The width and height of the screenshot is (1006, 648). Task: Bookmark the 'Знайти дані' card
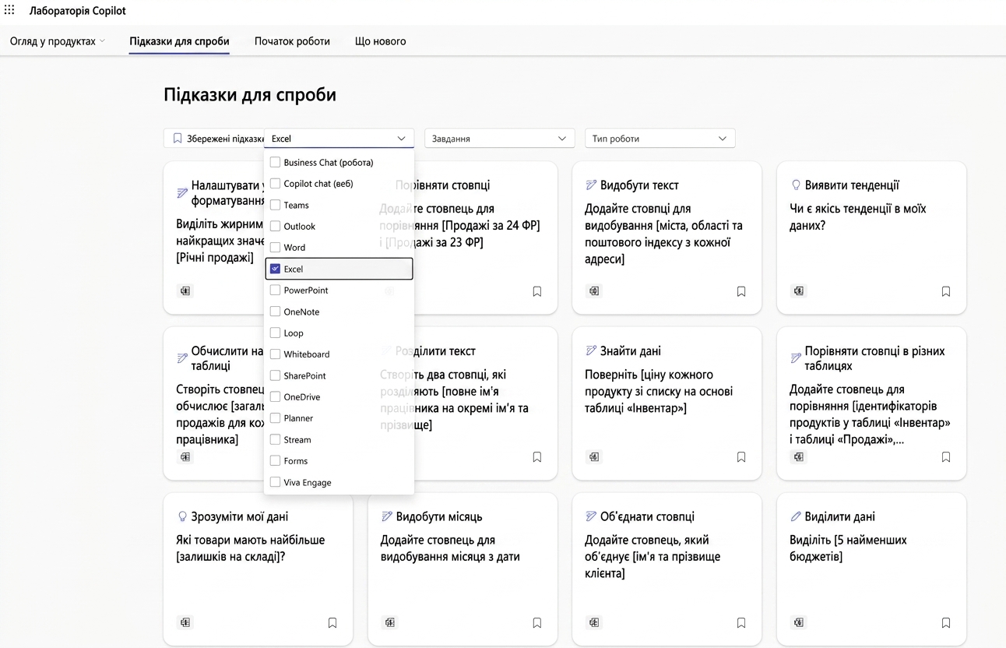tap(741, 457)
